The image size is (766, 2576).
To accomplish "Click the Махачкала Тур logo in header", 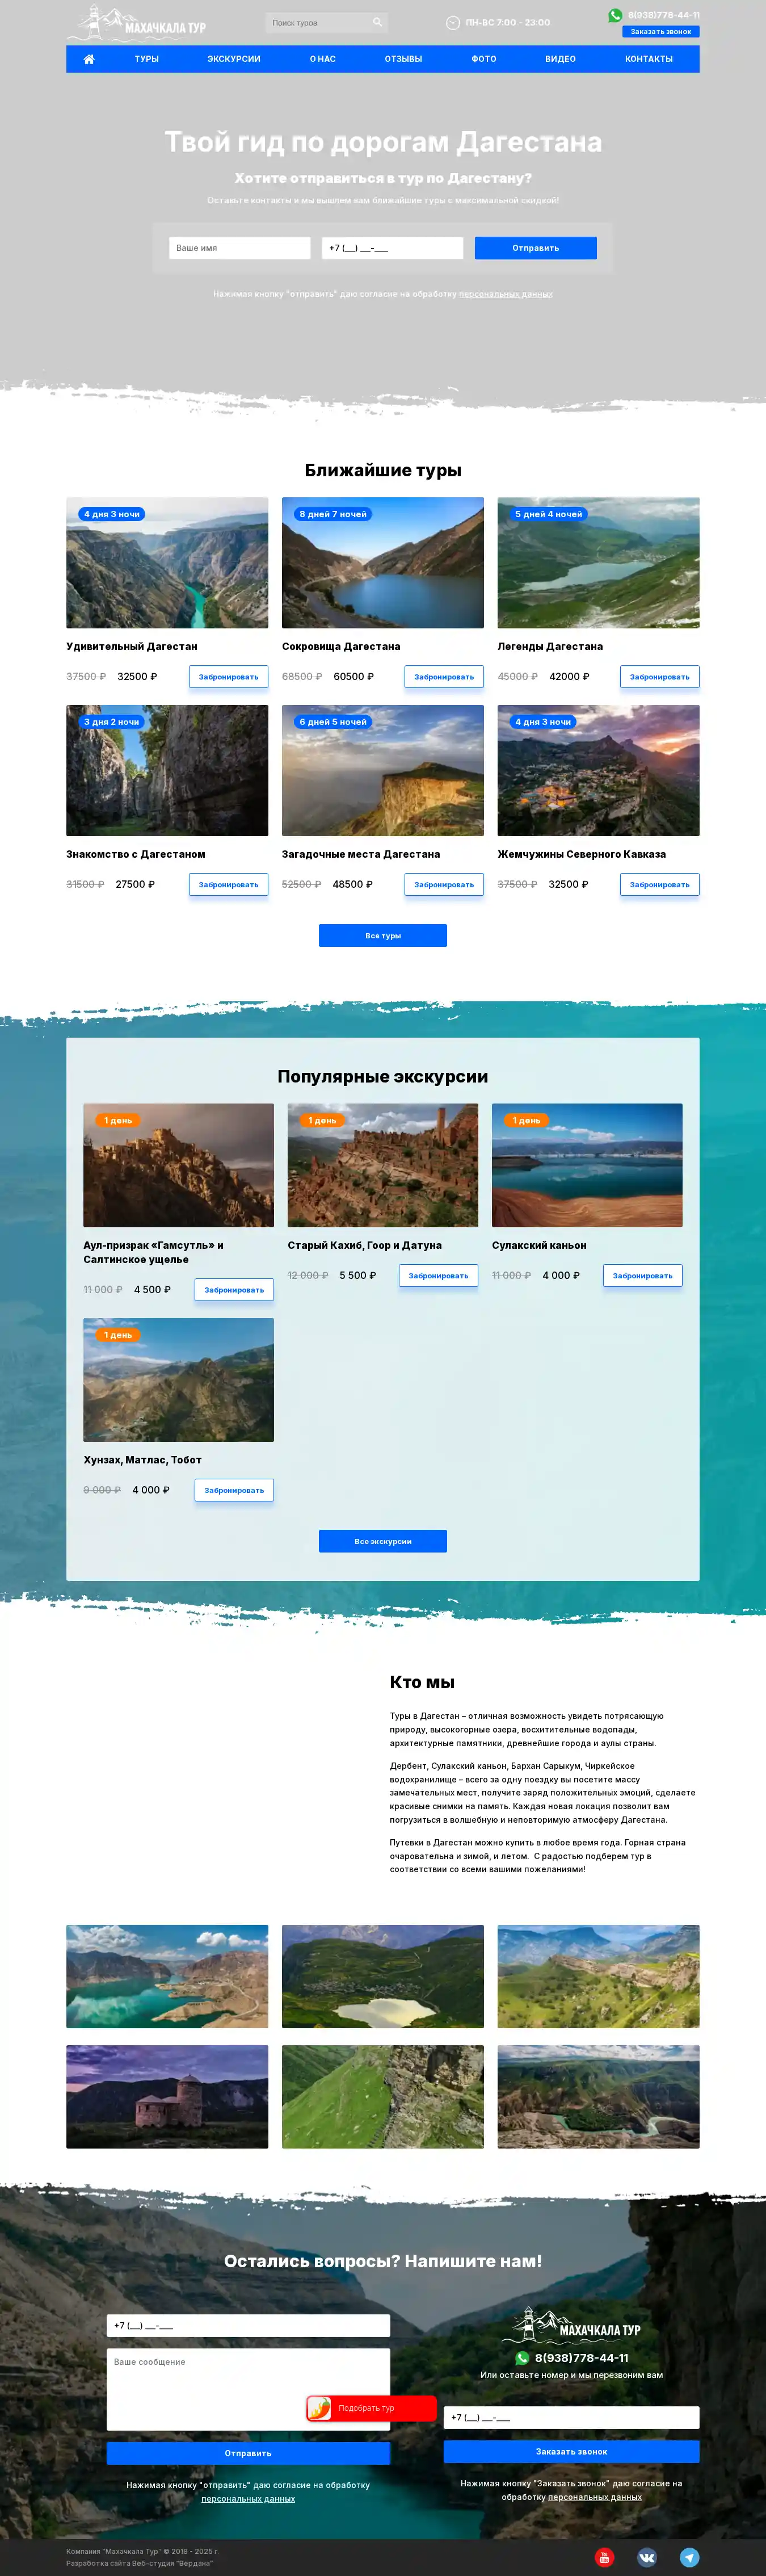I will (x=137, y=23).
